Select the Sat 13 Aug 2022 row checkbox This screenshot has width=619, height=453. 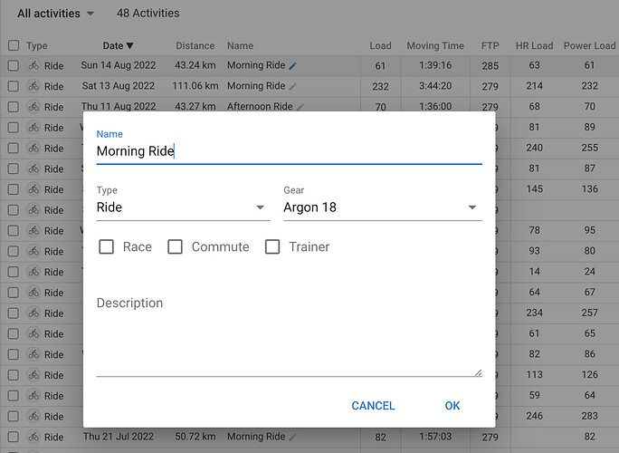14,86
